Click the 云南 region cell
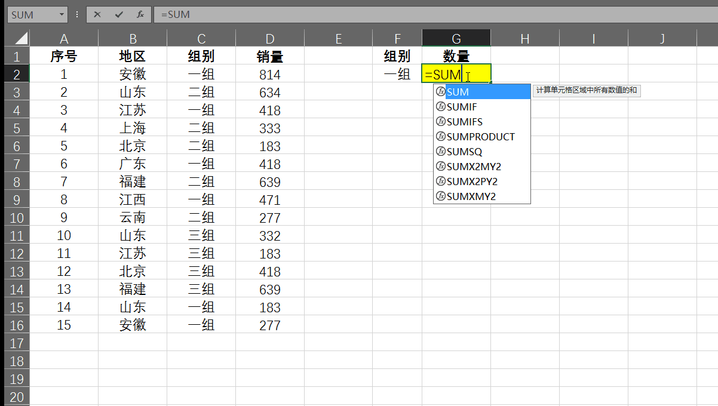This screenshot has width=718, height=406. pyautogui.click(x=133, y=218)
